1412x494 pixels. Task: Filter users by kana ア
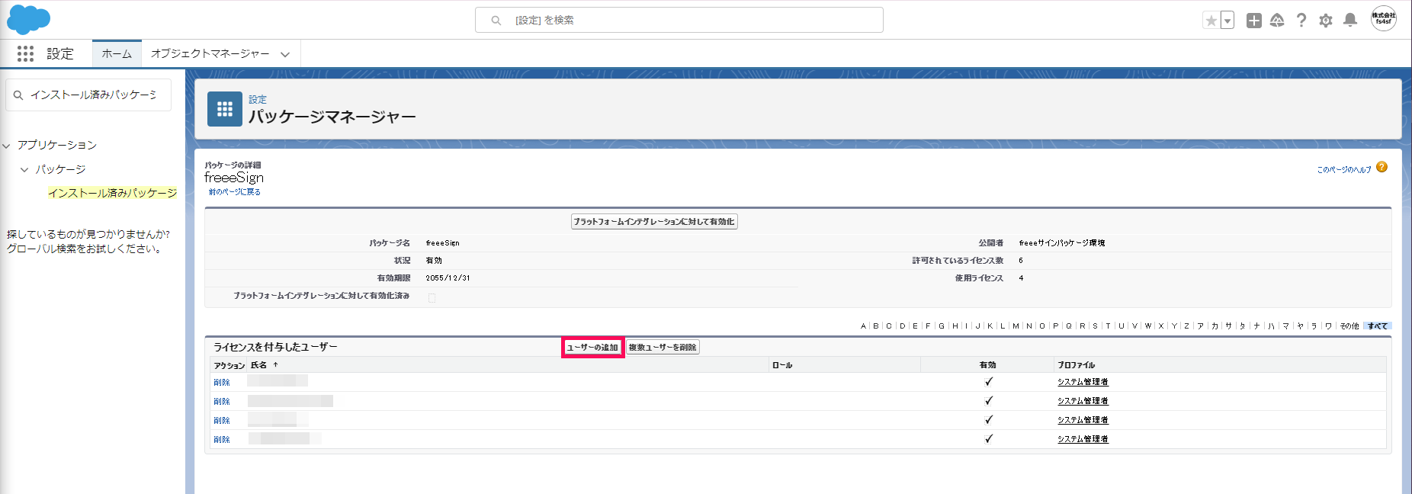pyautogui.click(x=1200, y=326)
